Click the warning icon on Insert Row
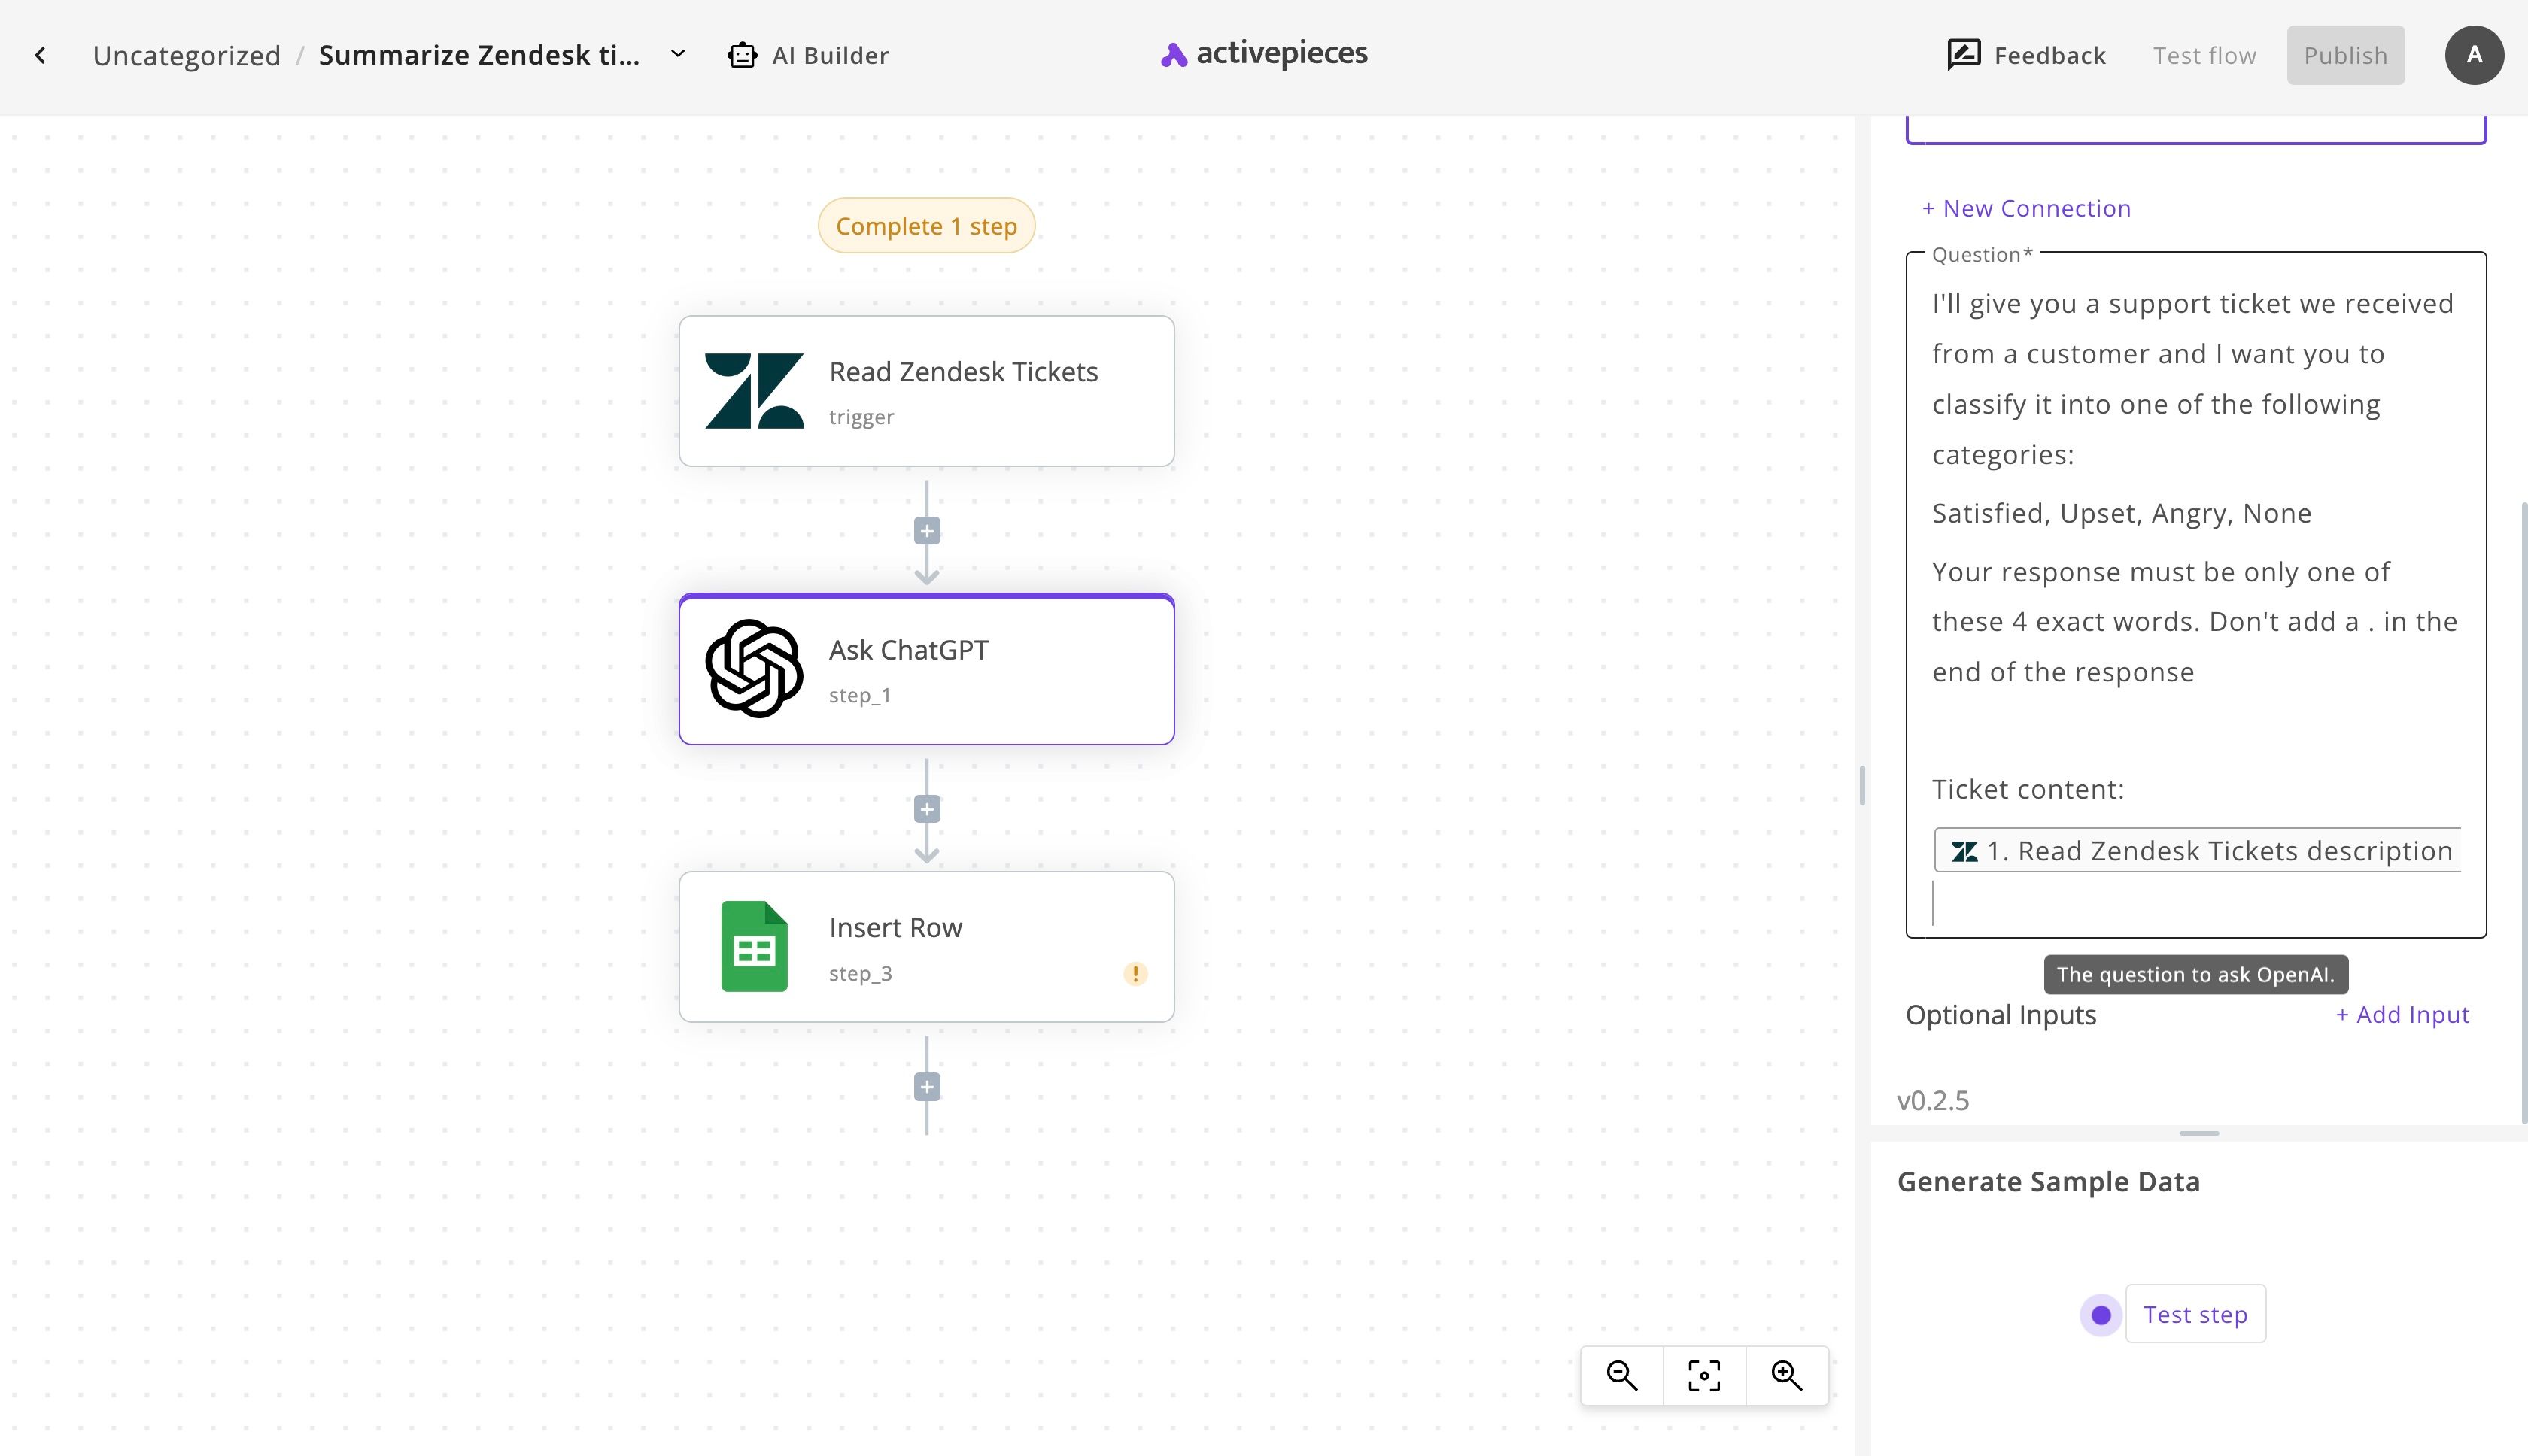2528x1456 pixels. tap(1135, 973)
